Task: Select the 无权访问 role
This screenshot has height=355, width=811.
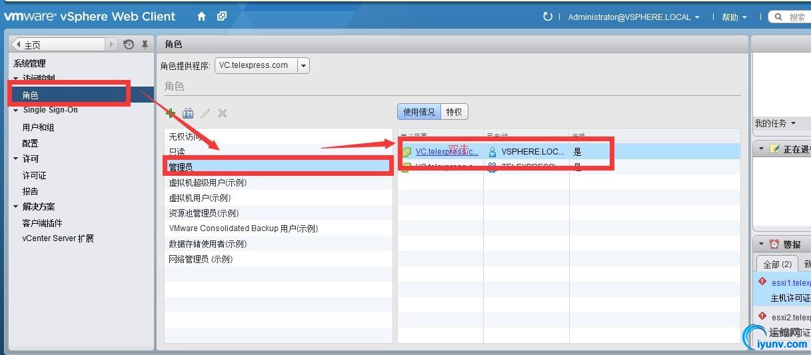Action: pos(279,137)
